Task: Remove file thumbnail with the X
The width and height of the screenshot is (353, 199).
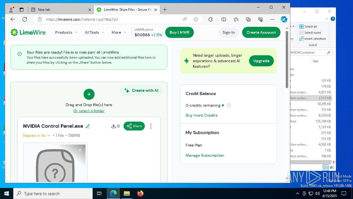Action: [x=80, y=150]
